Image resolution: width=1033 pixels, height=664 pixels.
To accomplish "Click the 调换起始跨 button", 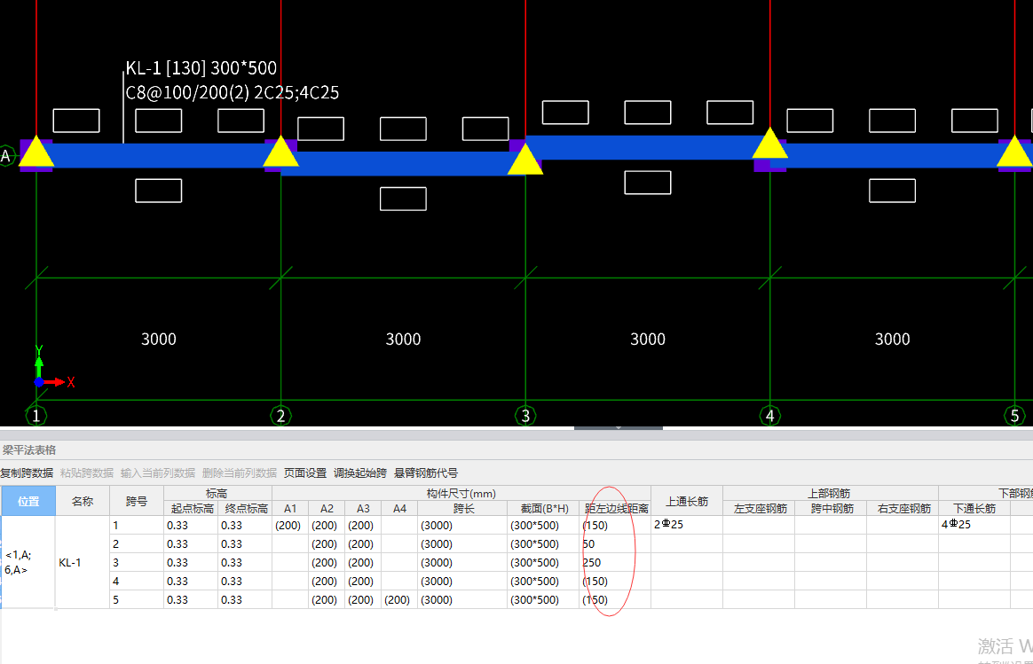I will point(359,473).
